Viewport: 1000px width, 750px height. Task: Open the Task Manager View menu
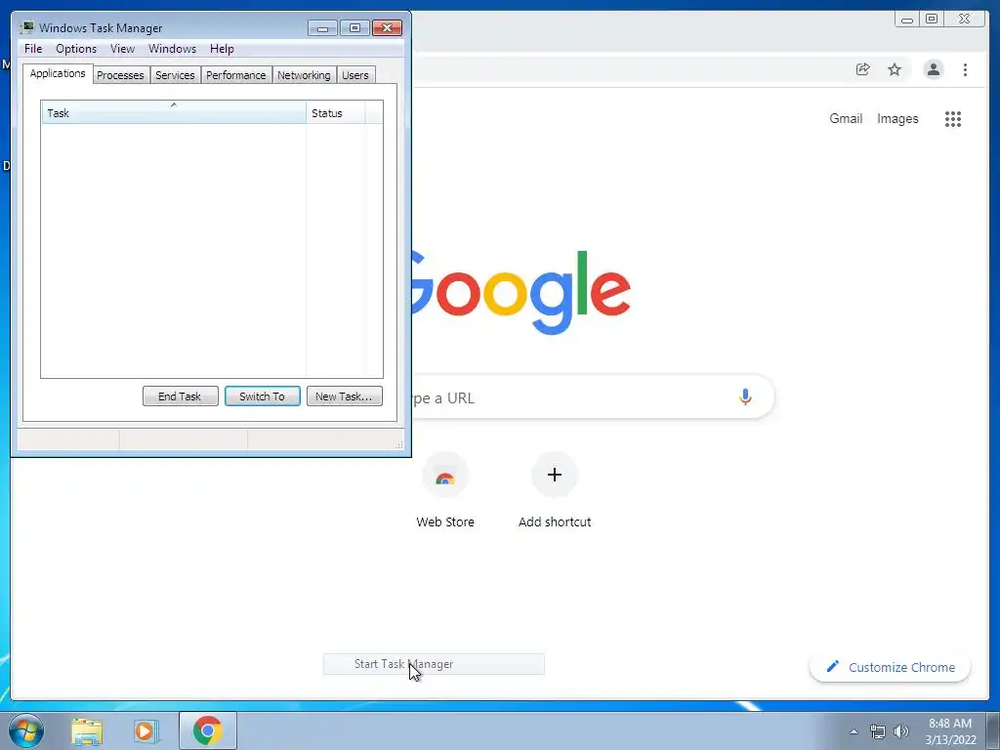(122, 49)
